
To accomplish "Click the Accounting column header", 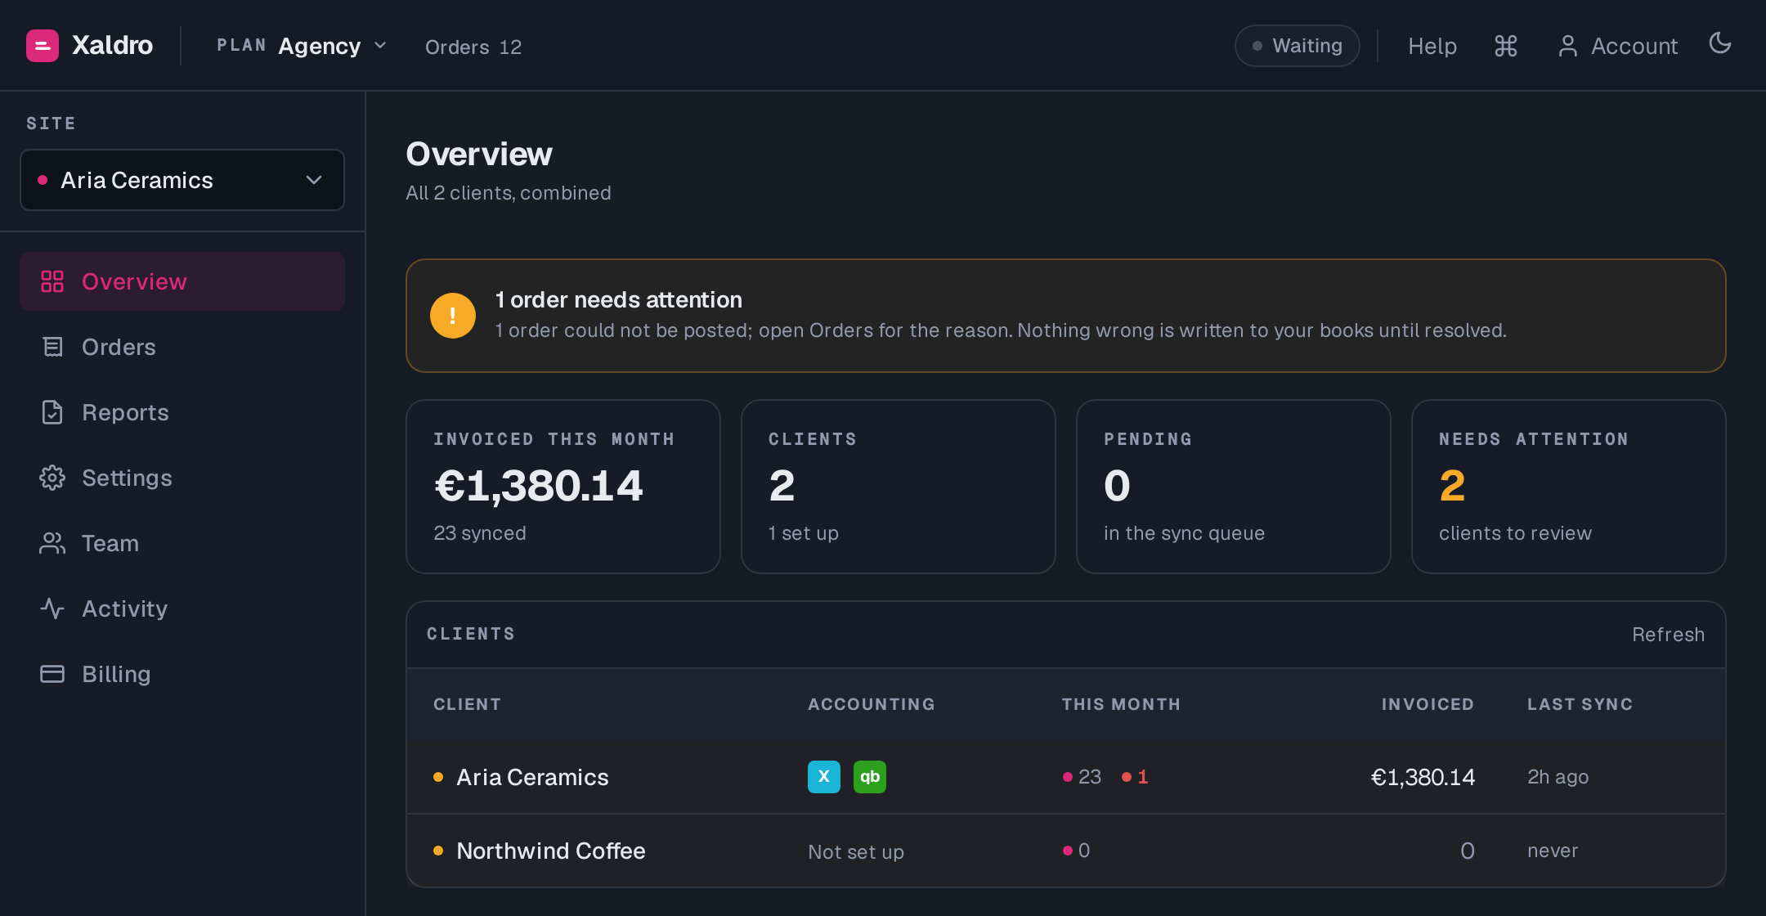I will click(x=872, y=704).
